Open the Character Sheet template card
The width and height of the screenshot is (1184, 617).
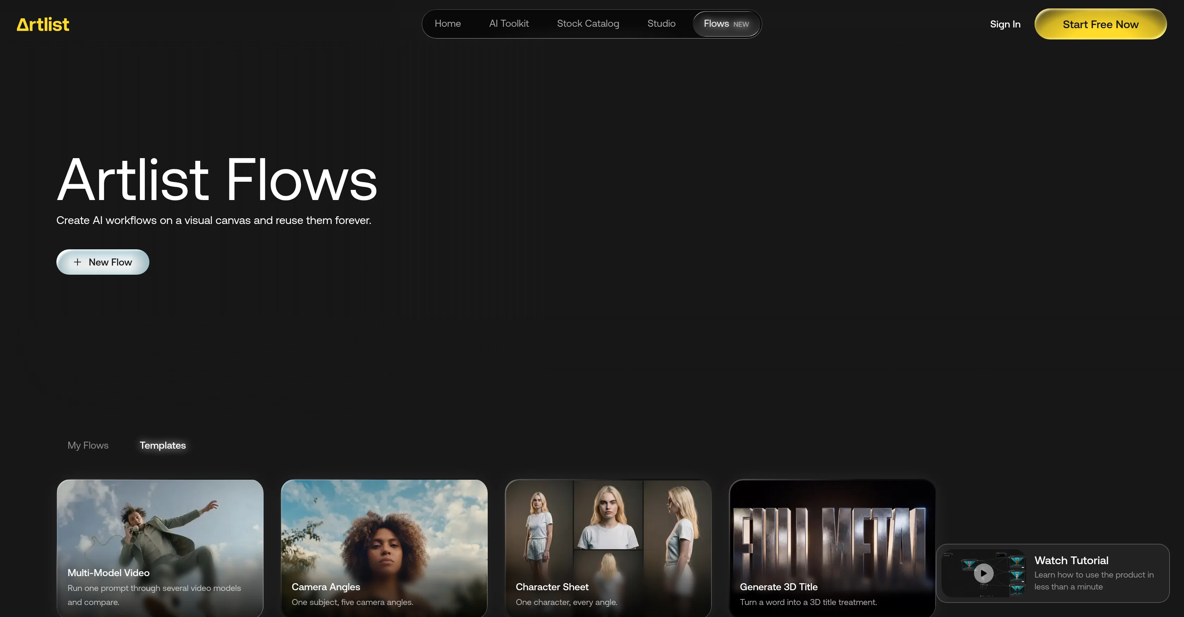pyautogui.click(x=608, y=548)
